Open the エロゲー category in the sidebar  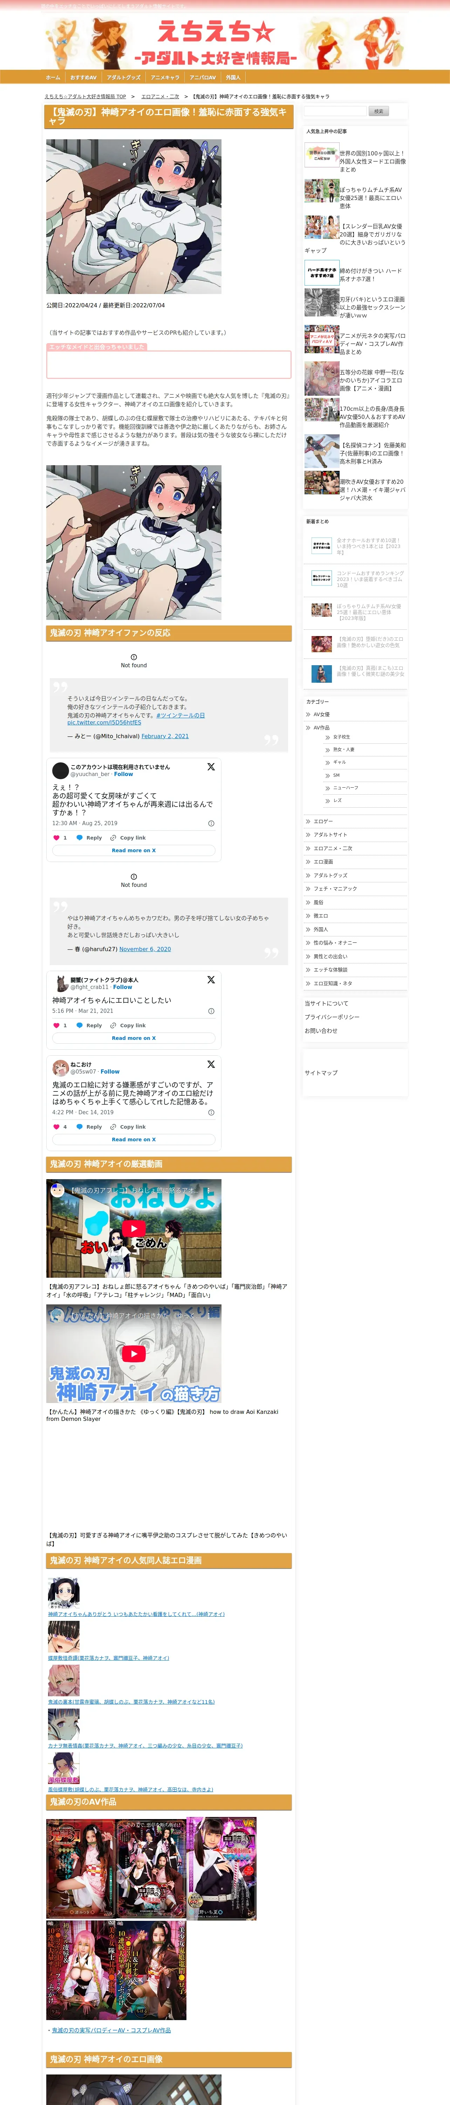pos(323,821)
